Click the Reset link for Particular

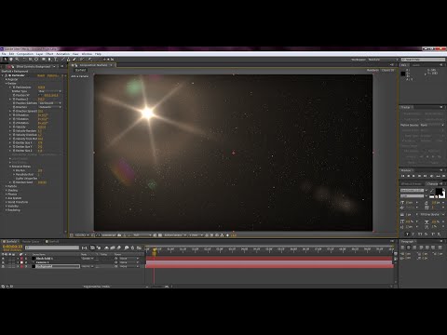(x=41, y=75)
